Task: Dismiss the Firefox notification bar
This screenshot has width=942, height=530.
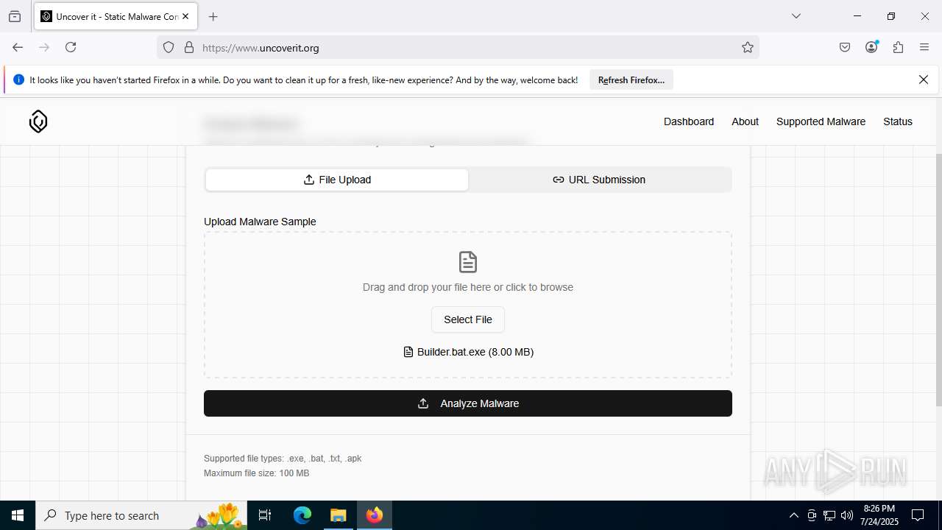Action: tap(924, 79)
